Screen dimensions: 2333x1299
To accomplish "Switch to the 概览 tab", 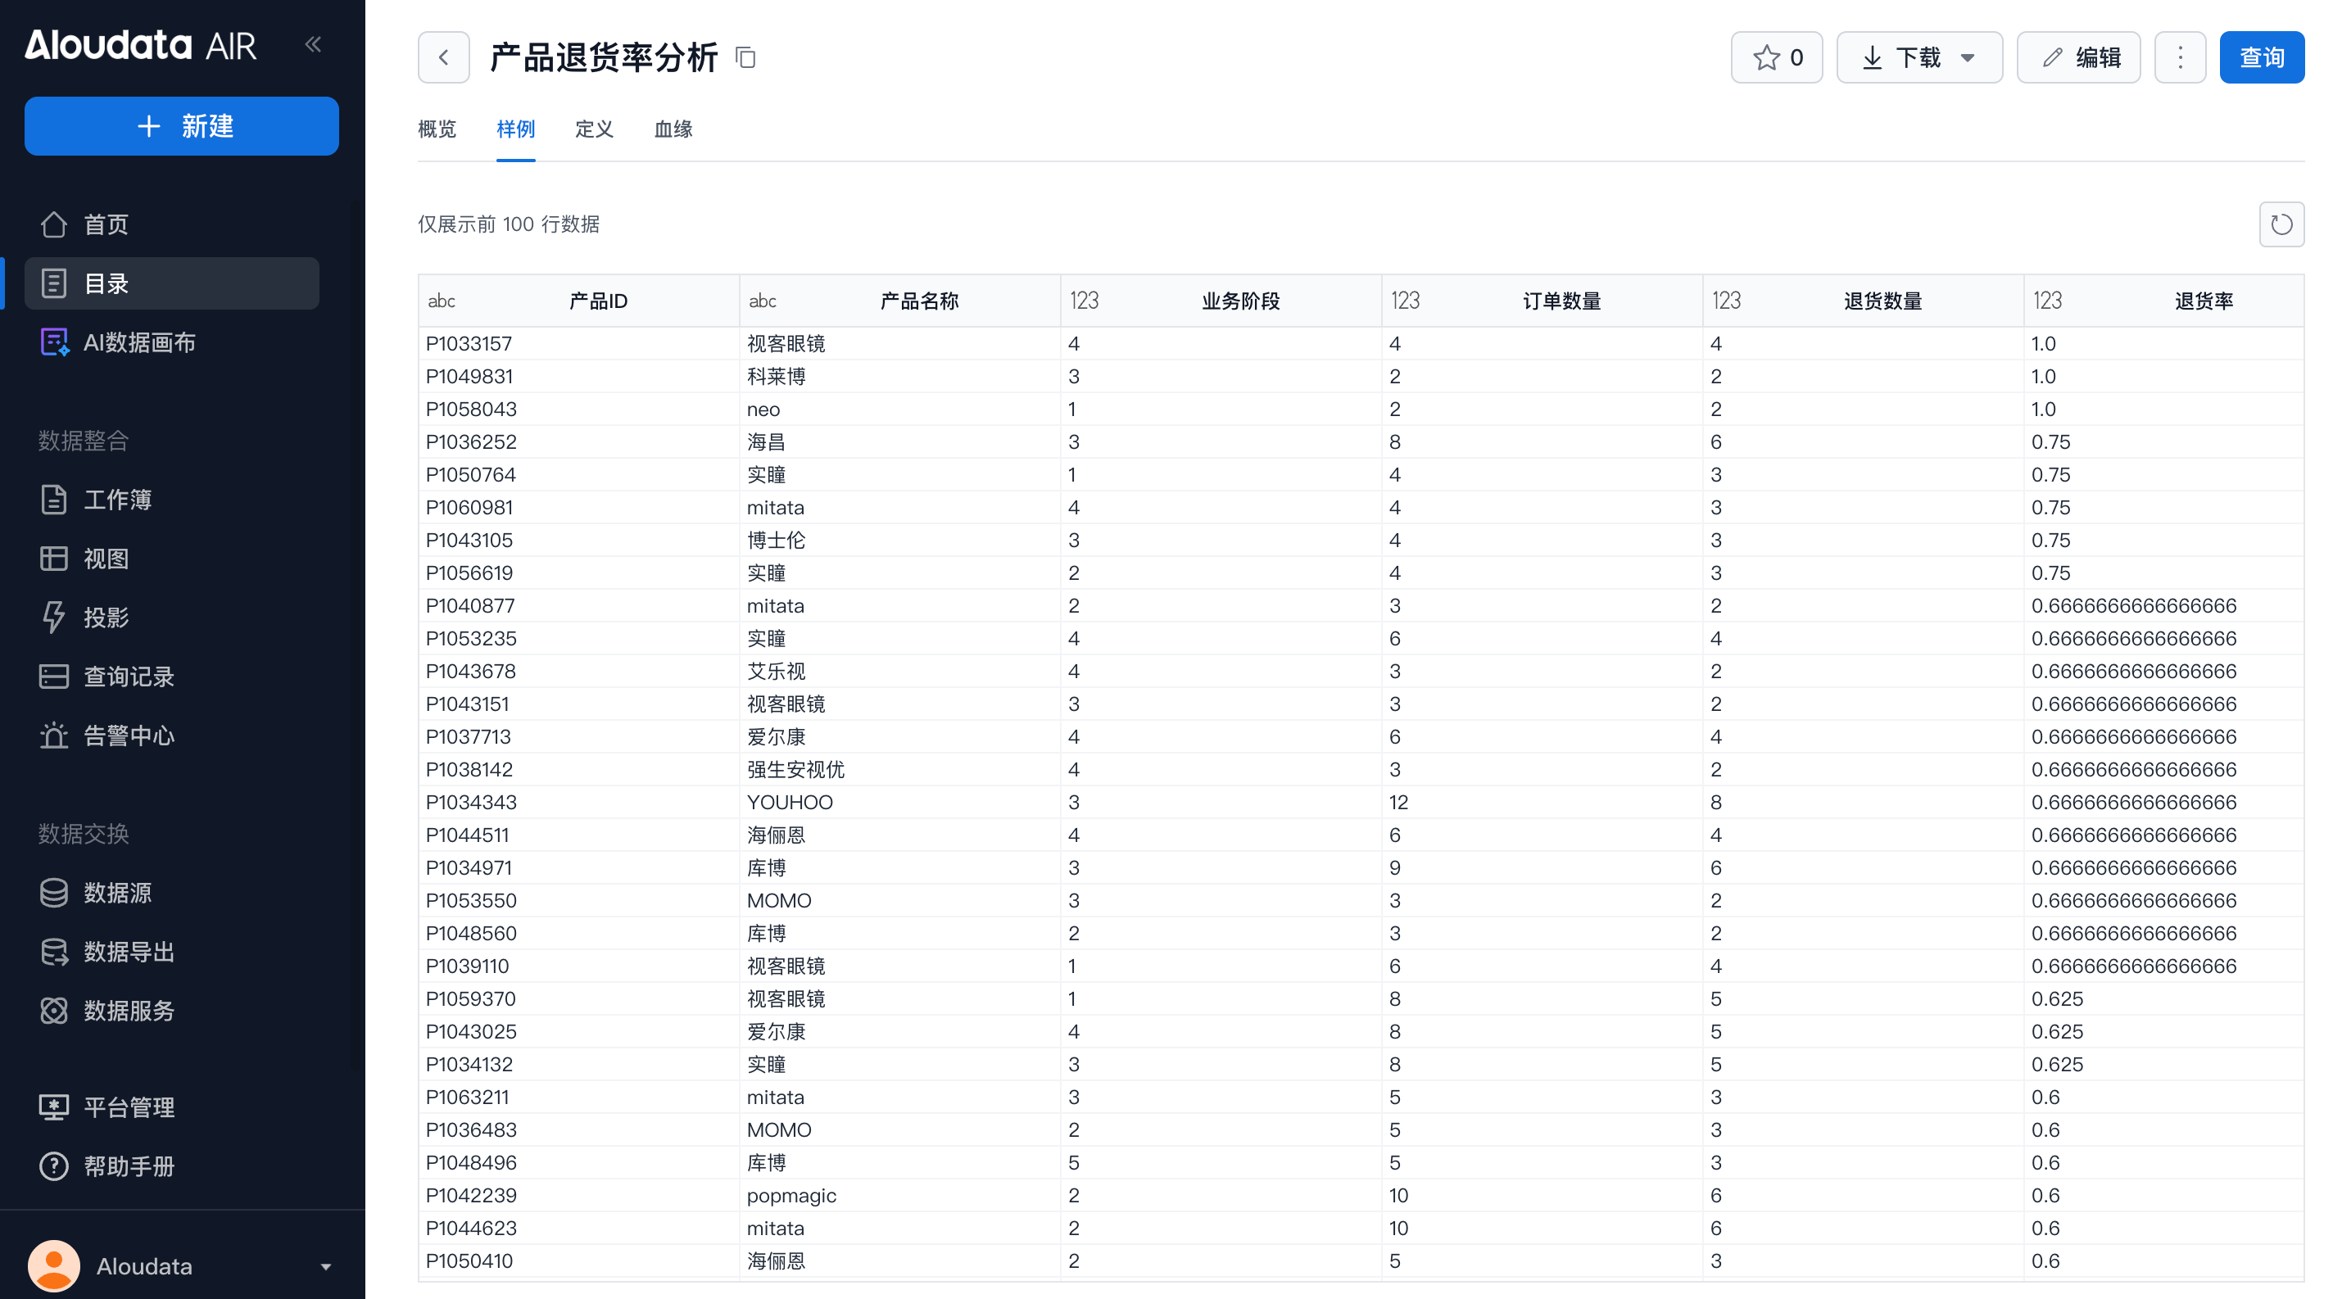I will pyautogui.click(x=437, y=129).
